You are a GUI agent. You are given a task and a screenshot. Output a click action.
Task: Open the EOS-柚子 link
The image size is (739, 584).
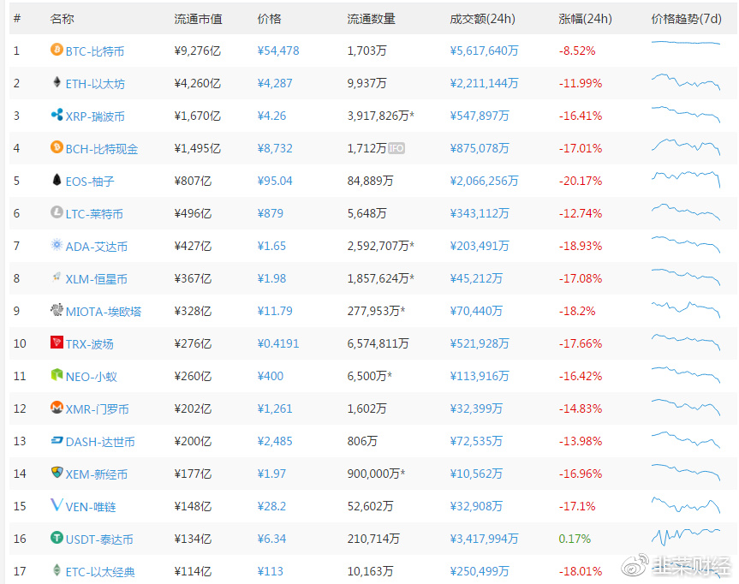coord(90,182)
